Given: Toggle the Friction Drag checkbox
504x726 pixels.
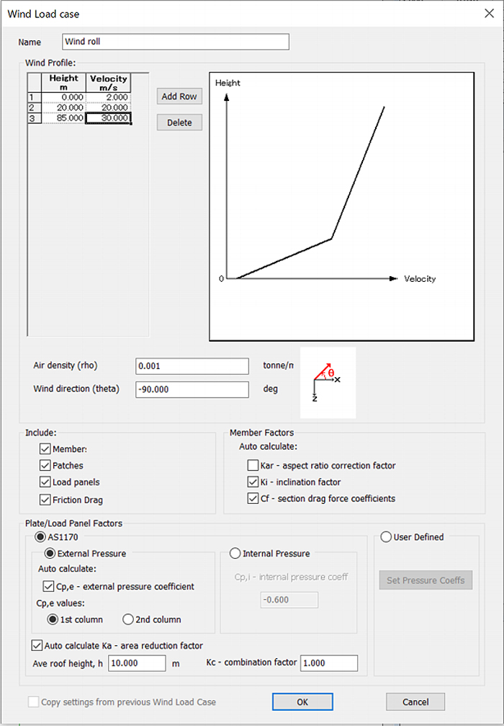Looking at the screenshot, I should click(45, 500).
